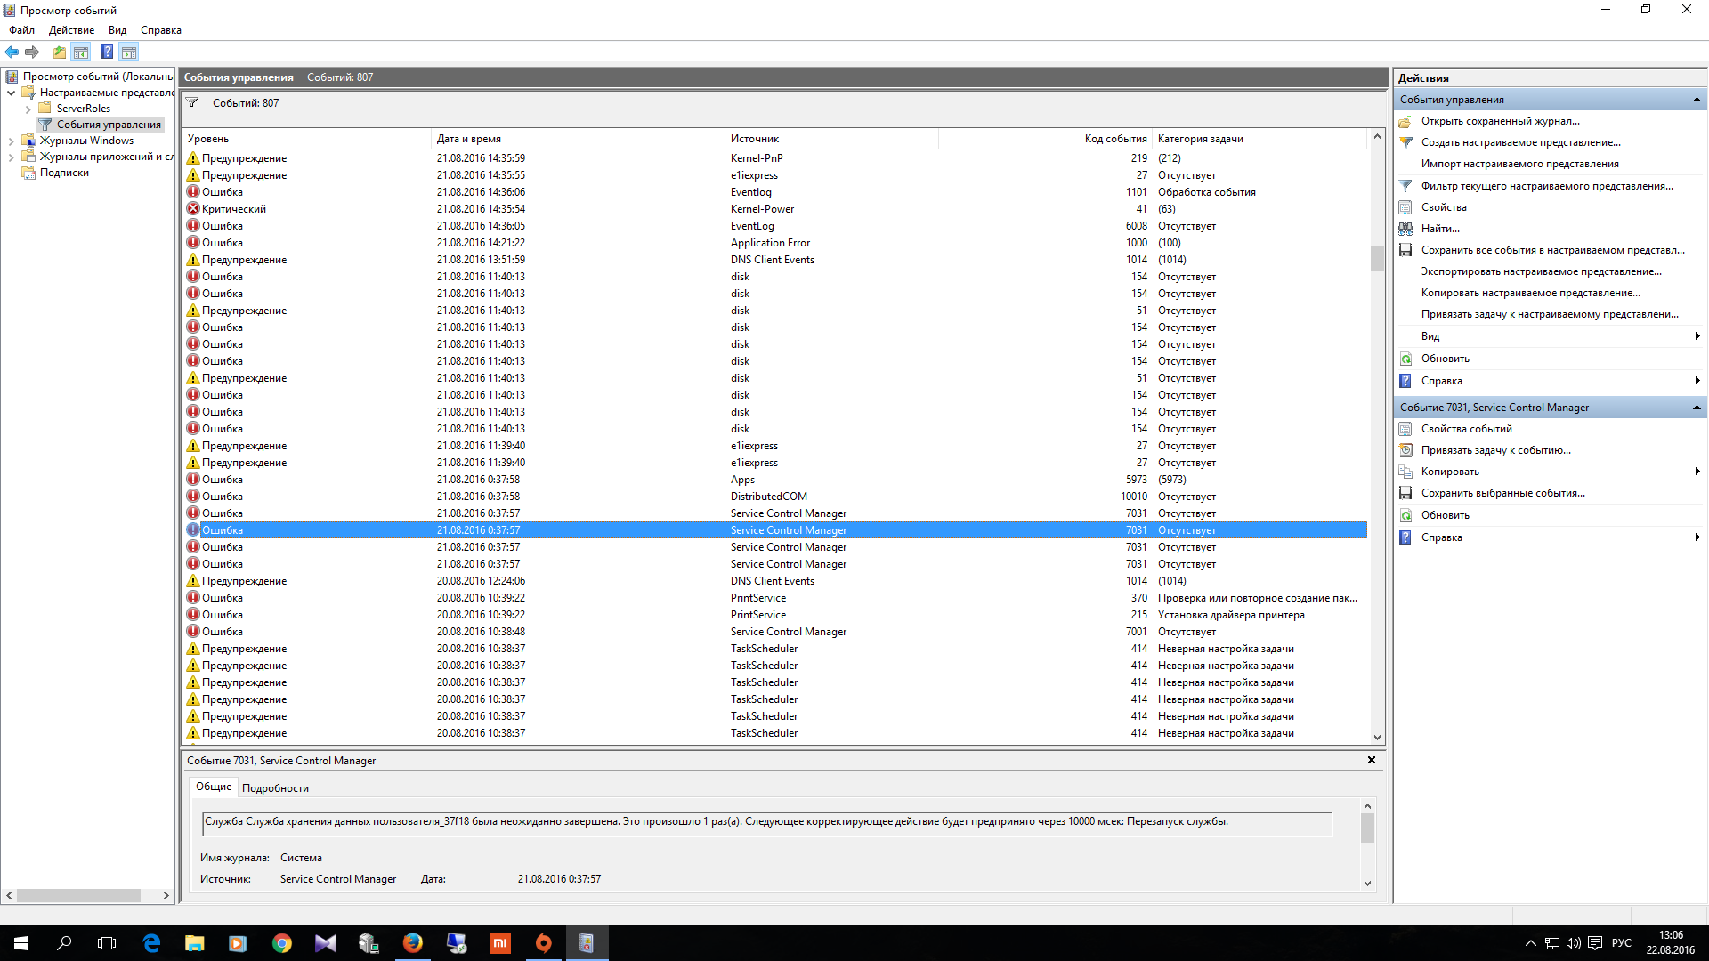Click the Back arrow toolbar icon

pyautogui.click(x=12, y=52)
